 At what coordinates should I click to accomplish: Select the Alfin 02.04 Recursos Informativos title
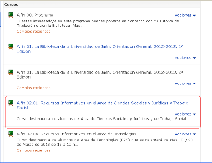pyautogui.click(x=76, y=134)
